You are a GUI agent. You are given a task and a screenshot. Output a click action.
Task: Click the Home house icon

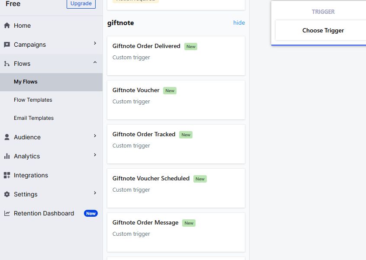(7, 25)
